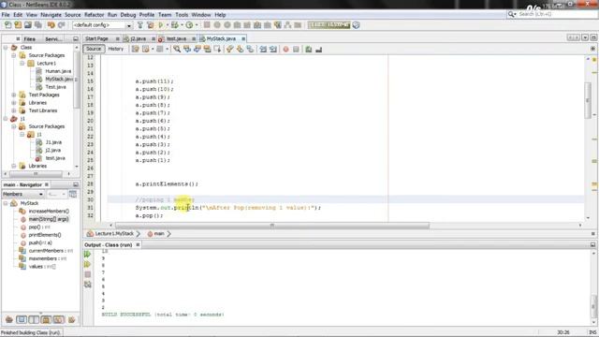
Task: Open dropdown arrow beside Run Project icon
Action: pyautogui.click(x=167, y=25)
